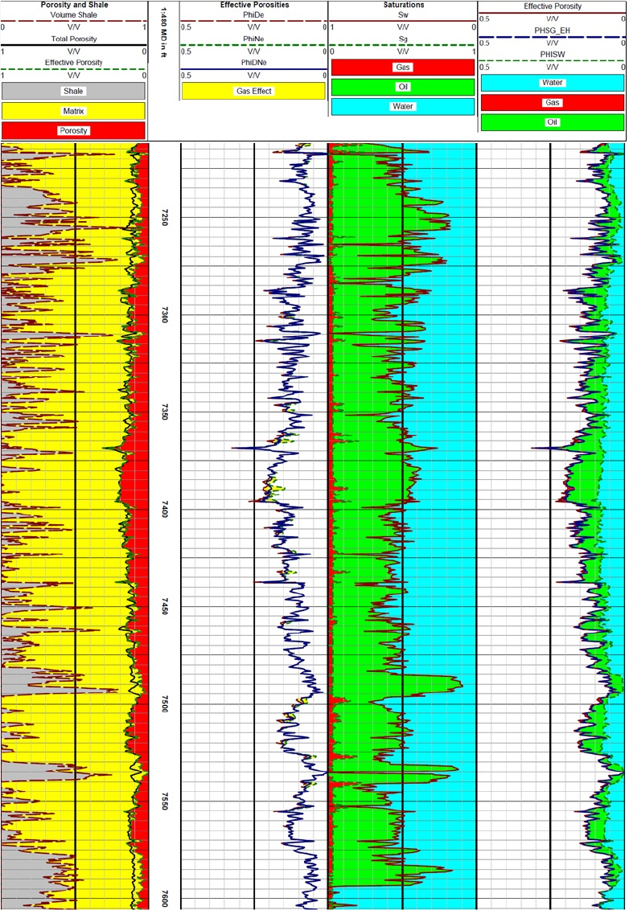Click the PhiDNe curve name

(x=253, y=62)
